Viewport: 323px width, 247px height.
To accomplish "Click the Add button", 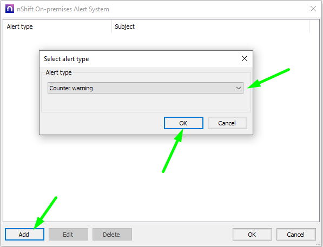I will tap(24, 234).
